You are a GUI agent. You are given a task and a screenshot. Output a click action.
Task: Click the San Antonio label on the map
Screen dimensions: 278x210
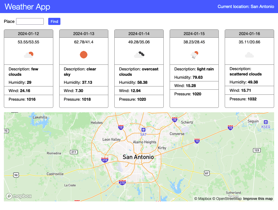point(138,157)
